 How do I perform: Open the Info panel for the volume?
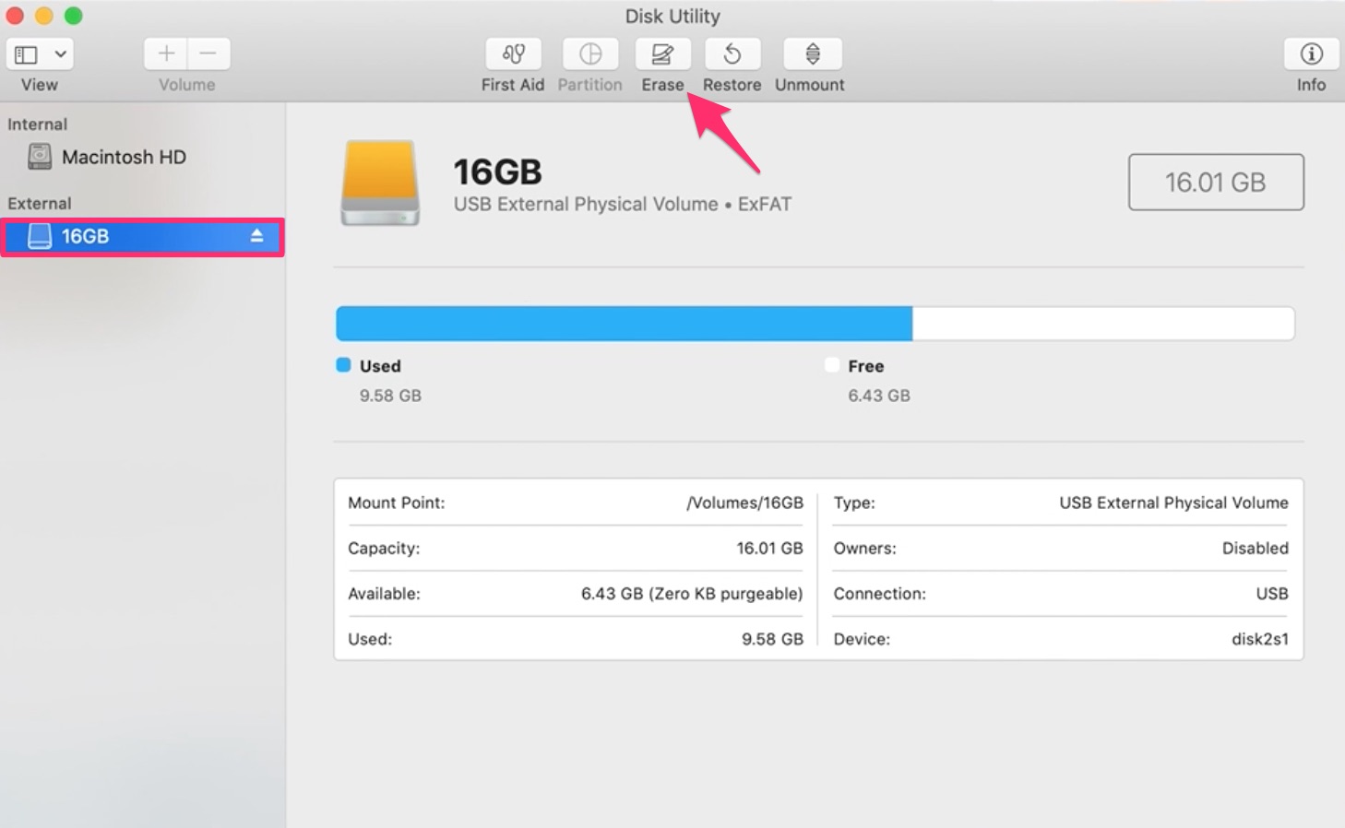pyautogui.click(x=1310, y=54)
